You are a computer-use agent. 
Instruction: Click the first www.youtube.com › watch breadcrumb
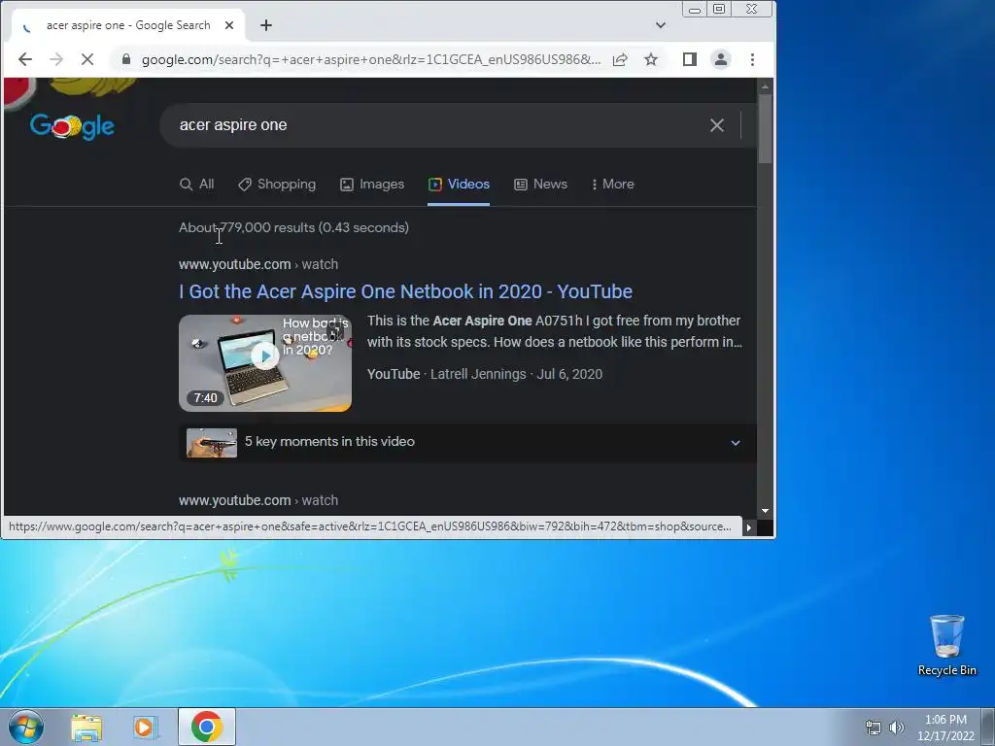pos(258,264)
